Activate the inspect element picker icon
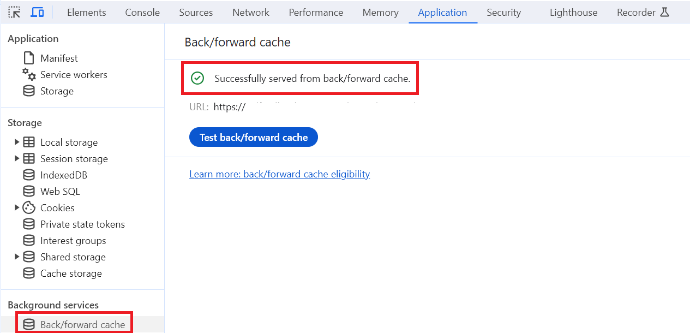Viewport: 690px width, 333px height. pos(15,12)
